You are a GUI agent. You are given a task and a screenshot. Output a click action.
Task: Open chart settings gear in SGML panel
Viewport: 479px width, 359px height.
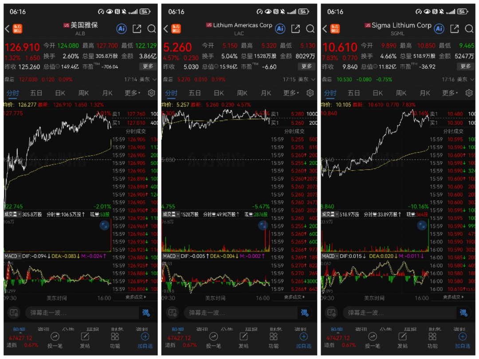coord(469,93)
